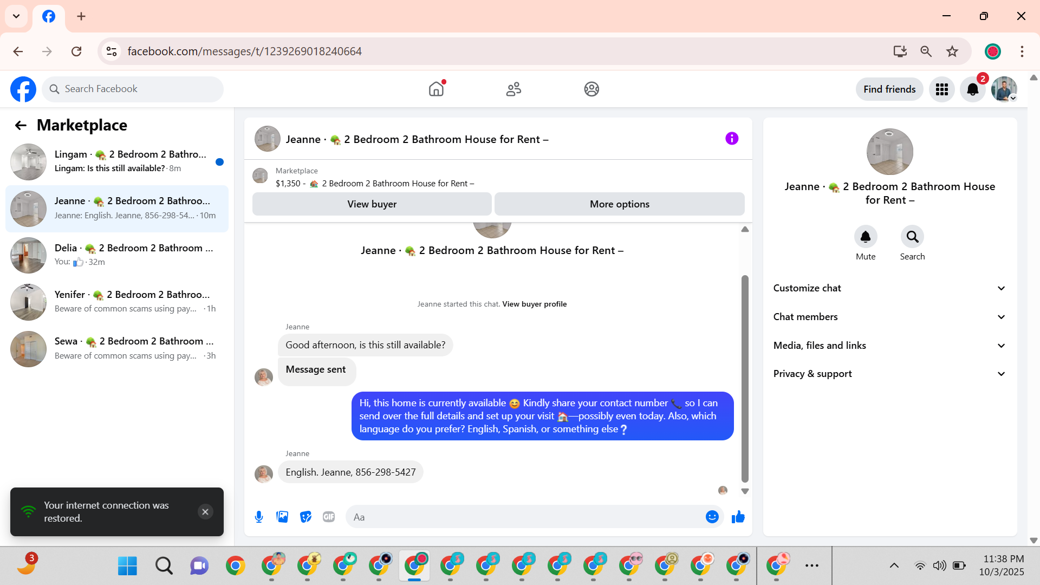Select the Jeanne conversation in the list
Image resolution: width=1040 pixels, height=585 pixels.
pyautogui.click(x=117, y=209)
